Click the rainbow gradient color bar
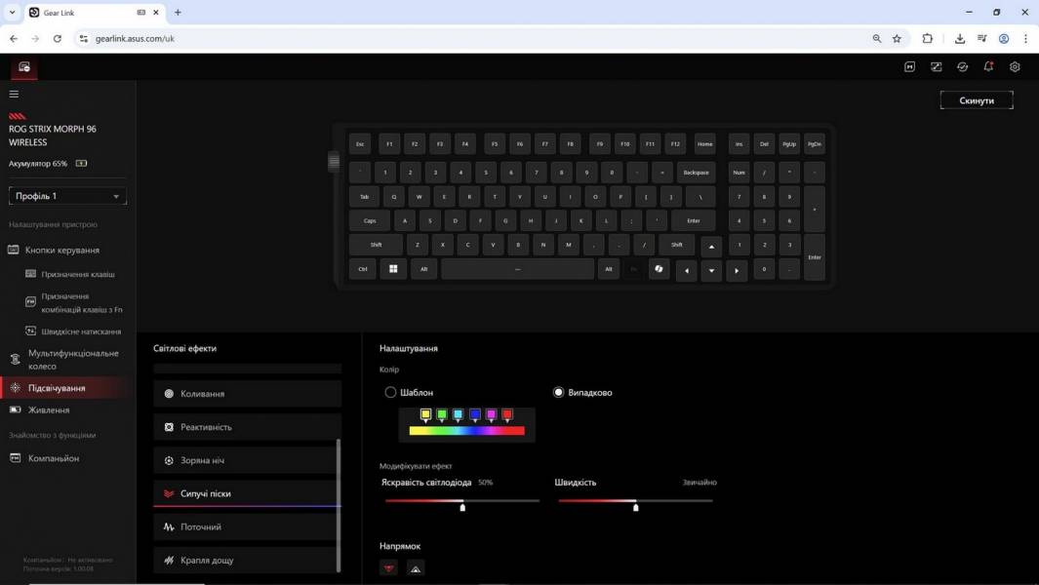The height and width of the screenshot is (585, 1039). 467,431
